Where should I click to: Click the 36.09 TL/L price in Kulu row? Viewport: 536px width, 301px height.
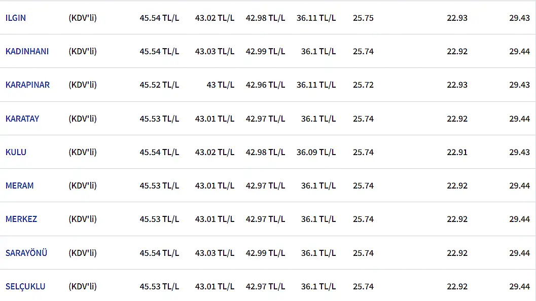click(316, 152)
